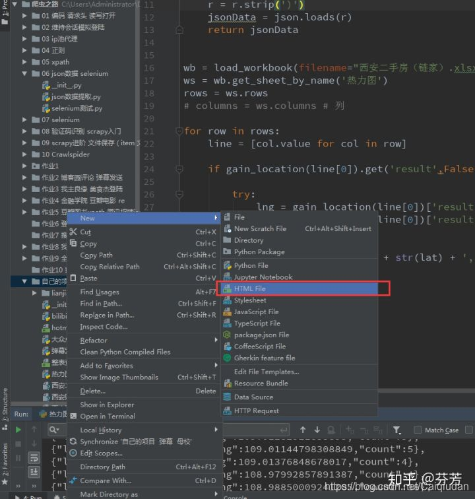Expand the 作业1 folder
This screenshot has height=499, width=475.
[24, 166]
